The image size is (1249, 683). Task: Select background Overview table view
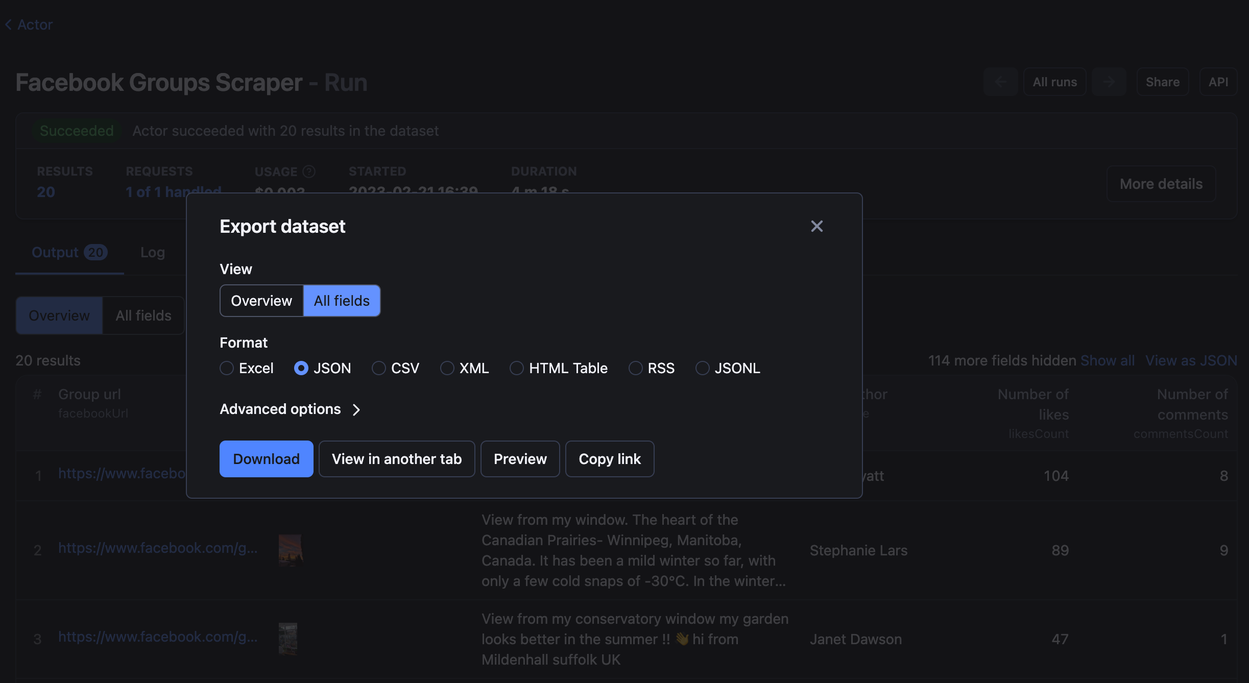pos(59,315)
